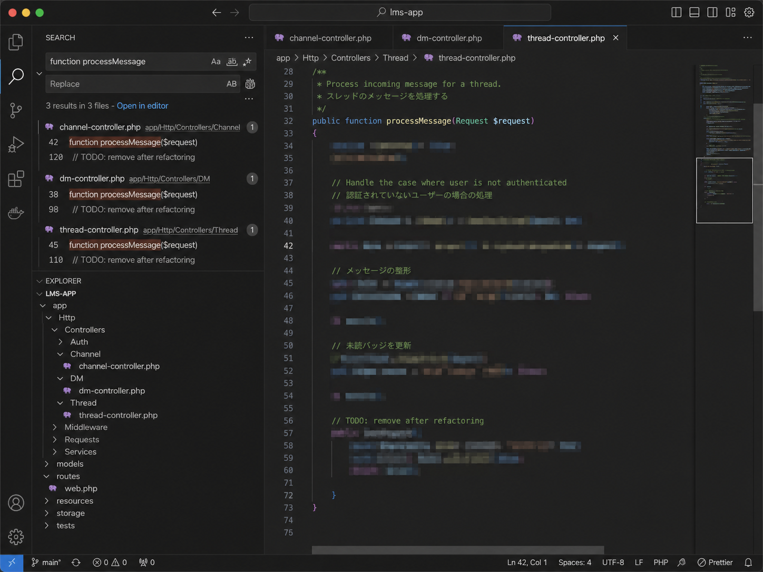The image size is (763, 572).
Task: Click Controllers in the breadcrumb
Action: 350,58
